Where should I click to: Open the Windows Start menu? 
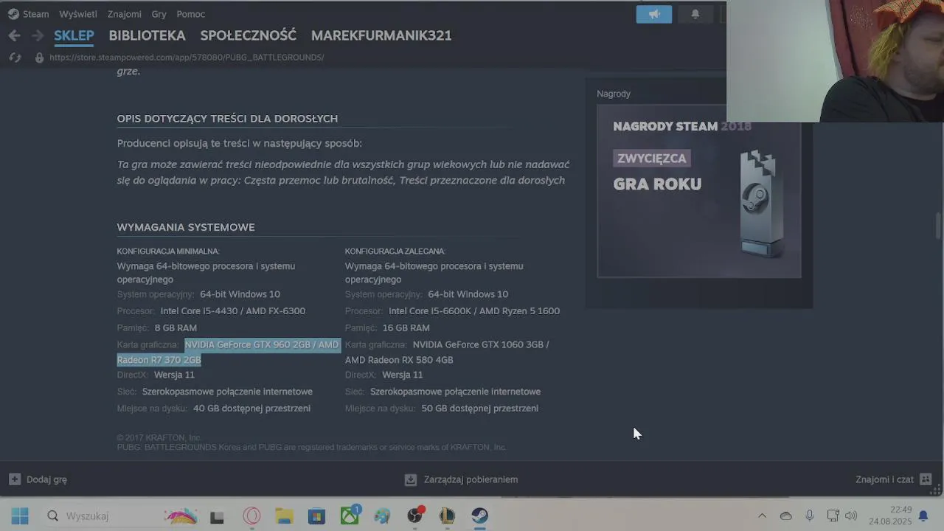click(x=20, y=516)
